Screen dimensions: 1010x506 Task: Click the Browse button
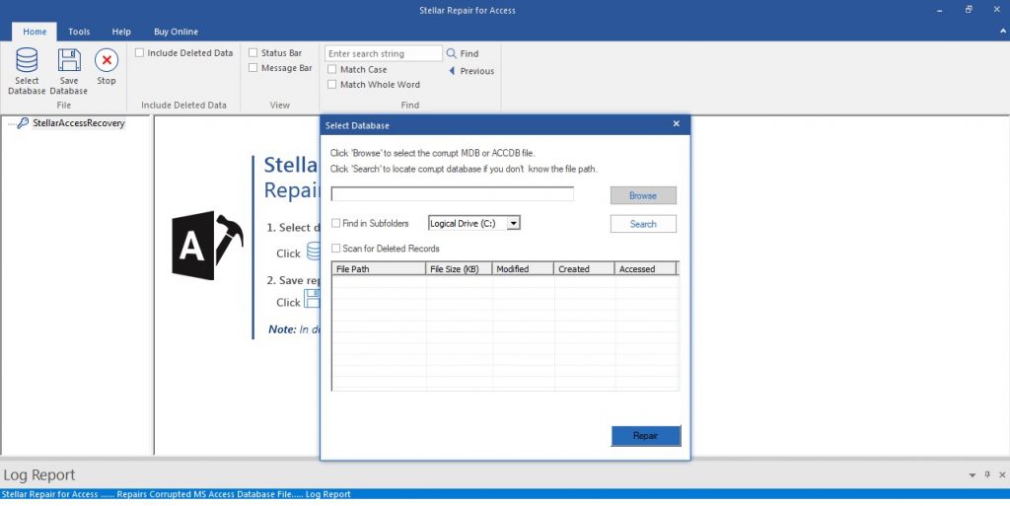click(643, 195)
